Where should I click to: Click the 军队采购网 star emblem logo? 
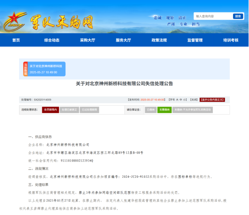coord(15,22)
